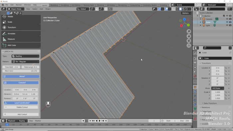The height and width of the screenshot is (131, 233).
Task: Toggle Local Coordinates? option
Action: point(21,103)
